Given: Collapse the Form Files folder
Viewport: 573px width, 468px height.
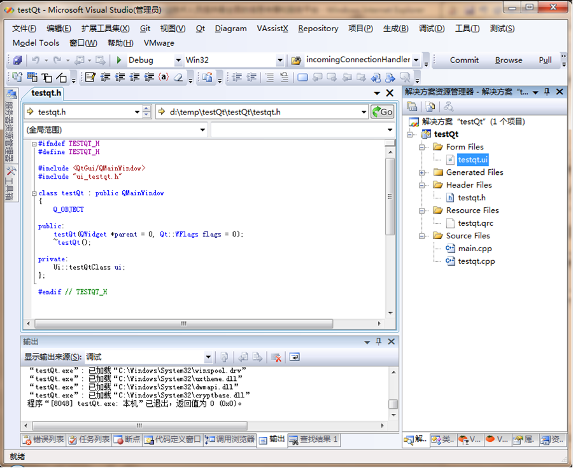Looking at the screenshot, I should pyautogui.click(x=422, y=147).
